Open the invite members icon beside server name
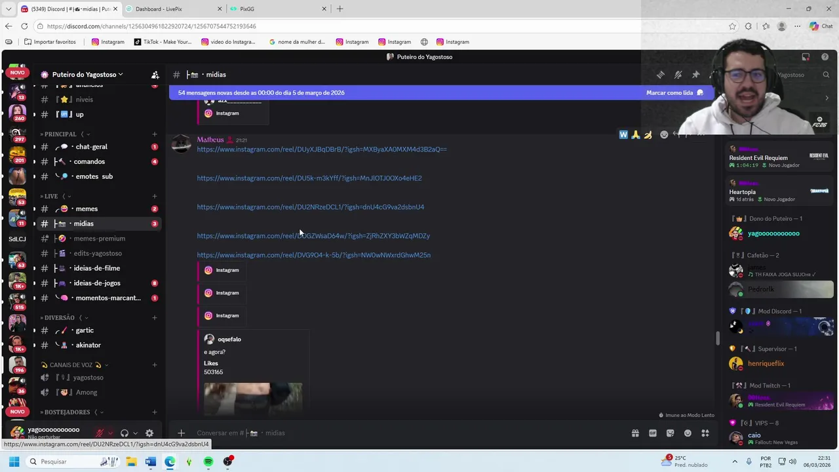Viewport: 839px width, 472px height. coord(155,75)
